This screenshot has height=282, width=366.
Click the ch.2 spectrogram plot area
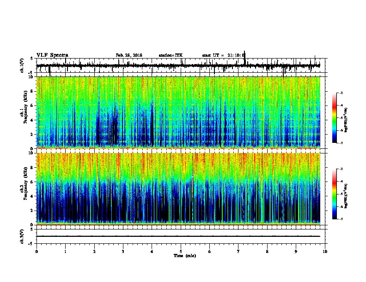pos(178,189)
